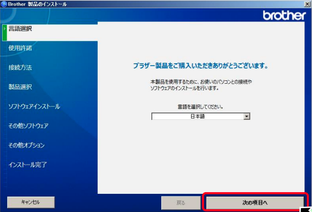The width and height of the screenshot is (312, 212).
Task: Click the brother logo at top right
Action: [x=284, y=15]
